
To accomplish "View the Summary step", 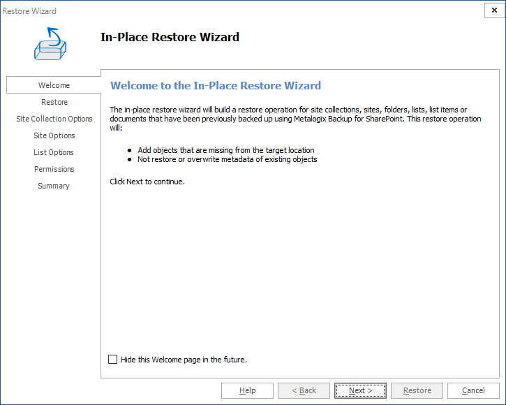I will point(54,186).
